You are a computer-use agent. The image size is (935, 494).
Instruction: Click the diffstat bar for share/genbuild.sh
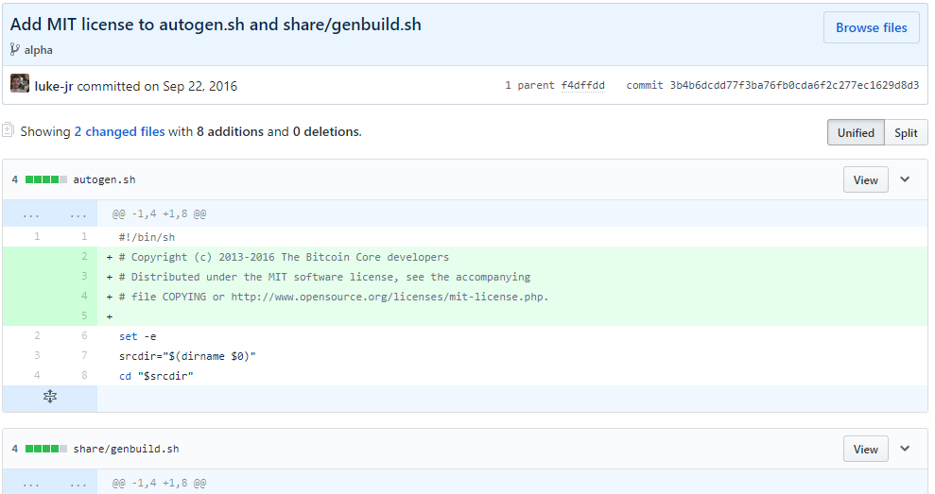46,449
